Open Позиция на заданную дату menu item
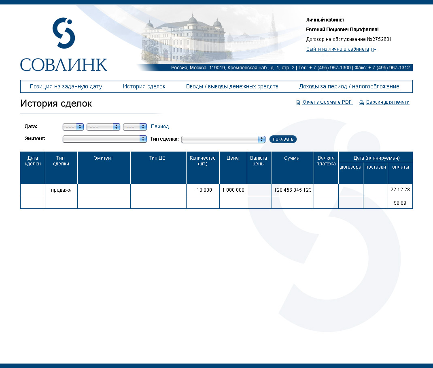 coord(66,86)
